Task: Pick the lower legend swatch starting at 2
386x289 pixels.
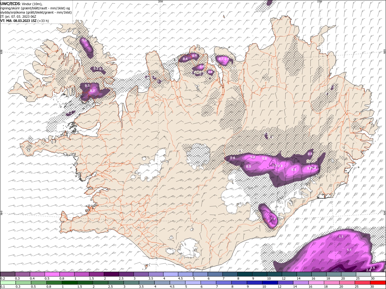Action: (x=100, y=283)
